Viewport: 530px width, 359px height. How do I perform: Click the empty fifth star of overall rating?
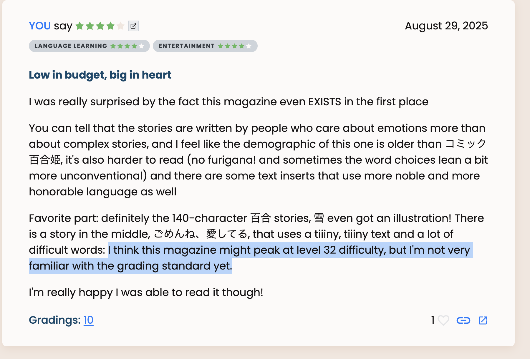click(x=120, y=26)
